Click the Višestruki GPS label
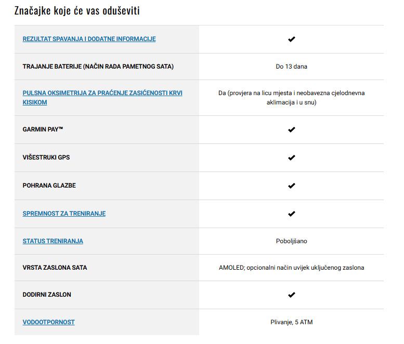This screenshot has height=344, width=404. point(46,157)
